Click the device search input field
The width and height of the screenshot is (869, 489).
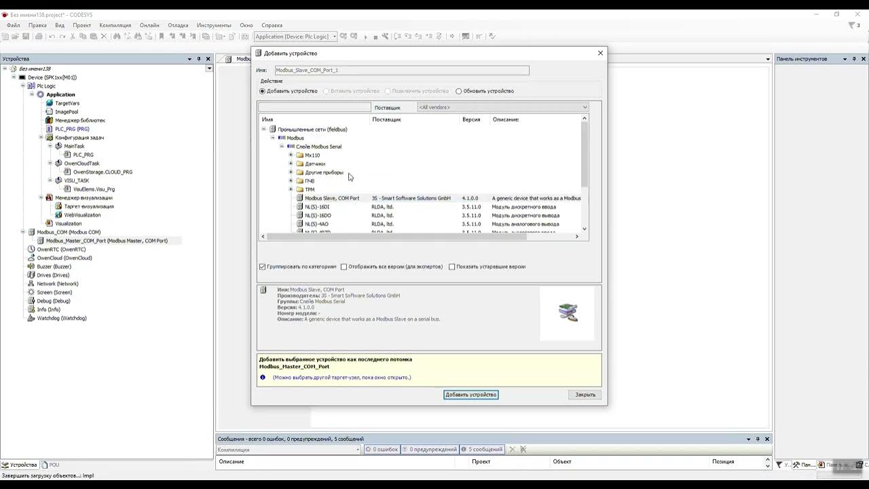pos(315,107)
